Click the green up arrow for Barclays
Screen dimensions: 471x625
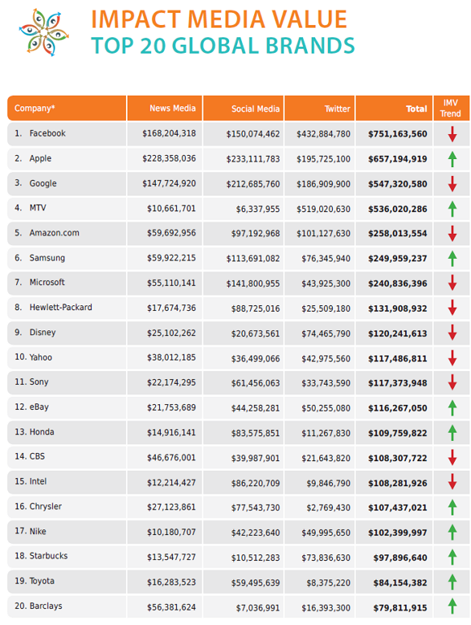point(452,606)
